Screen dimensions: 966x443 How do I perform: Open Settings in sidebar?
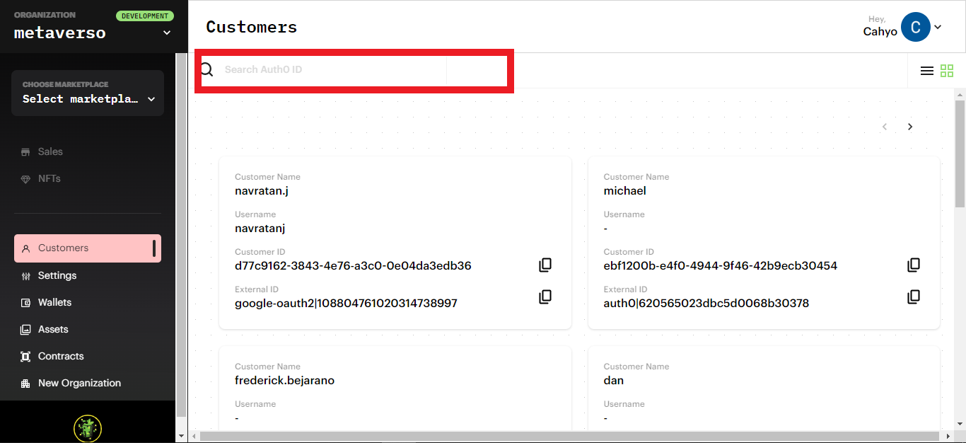[x=57, y=275]
